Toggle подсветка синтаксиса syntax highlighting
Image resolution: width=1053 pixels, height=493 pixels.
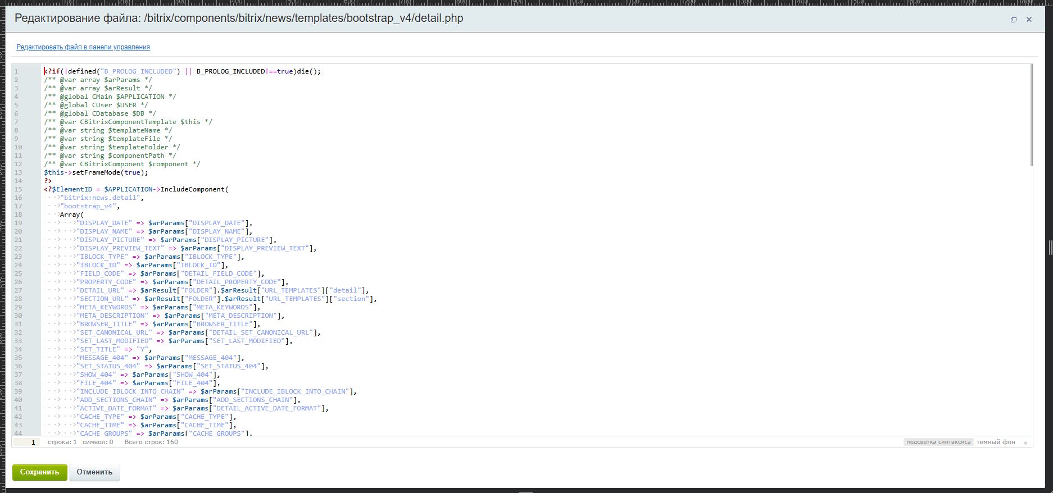pos(938,442)
